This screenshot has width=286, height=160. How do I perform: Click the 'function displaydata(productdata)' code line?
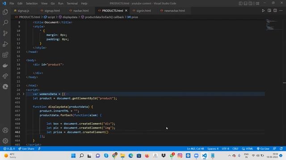coord(63,107)
